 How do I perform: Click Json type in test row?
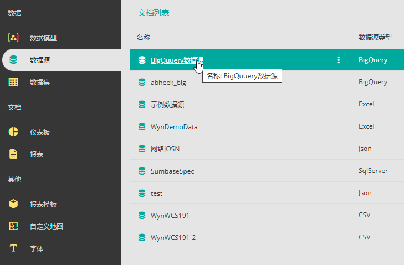click(365, 193)
